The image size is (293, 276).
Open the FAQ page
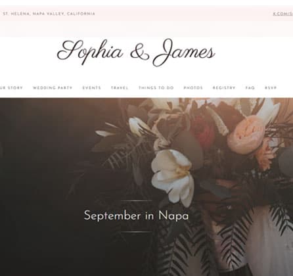pyautogui.click(x=250, y=88)
